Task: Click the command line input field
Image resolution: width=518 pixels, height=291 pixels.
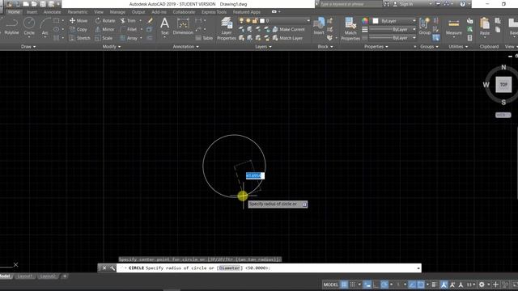Action: pos(269,268)
